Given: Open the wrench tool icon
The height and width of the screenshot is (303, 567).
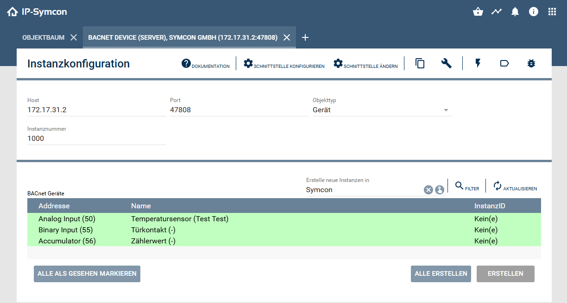Looking at the screenshot, I should point(446,64).
